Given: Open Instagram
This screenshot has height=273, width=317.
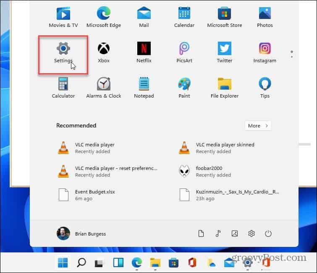Looking at the screenshot, I should (x=265, y=52).
